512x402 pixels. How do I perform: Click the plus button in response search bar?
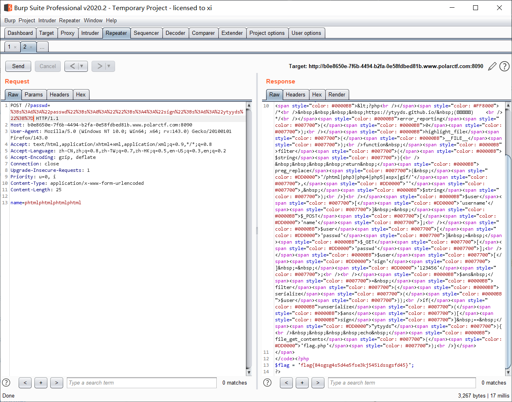302,383
